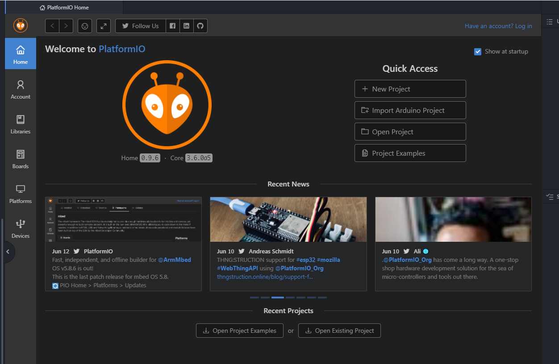Click the Recent News heading
559x364 pixels.
(x=288, y=184)
